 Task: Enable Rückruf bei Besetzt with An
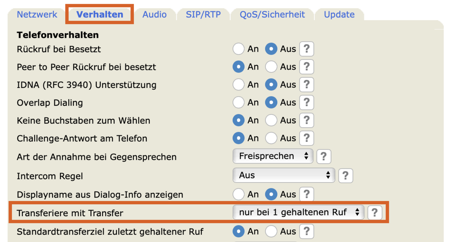click(x=238, y=49)
